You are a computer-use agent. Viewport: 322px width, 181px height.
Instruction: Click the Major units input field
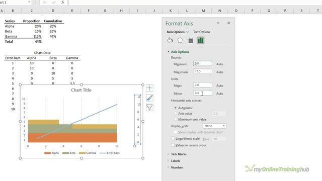202,85
